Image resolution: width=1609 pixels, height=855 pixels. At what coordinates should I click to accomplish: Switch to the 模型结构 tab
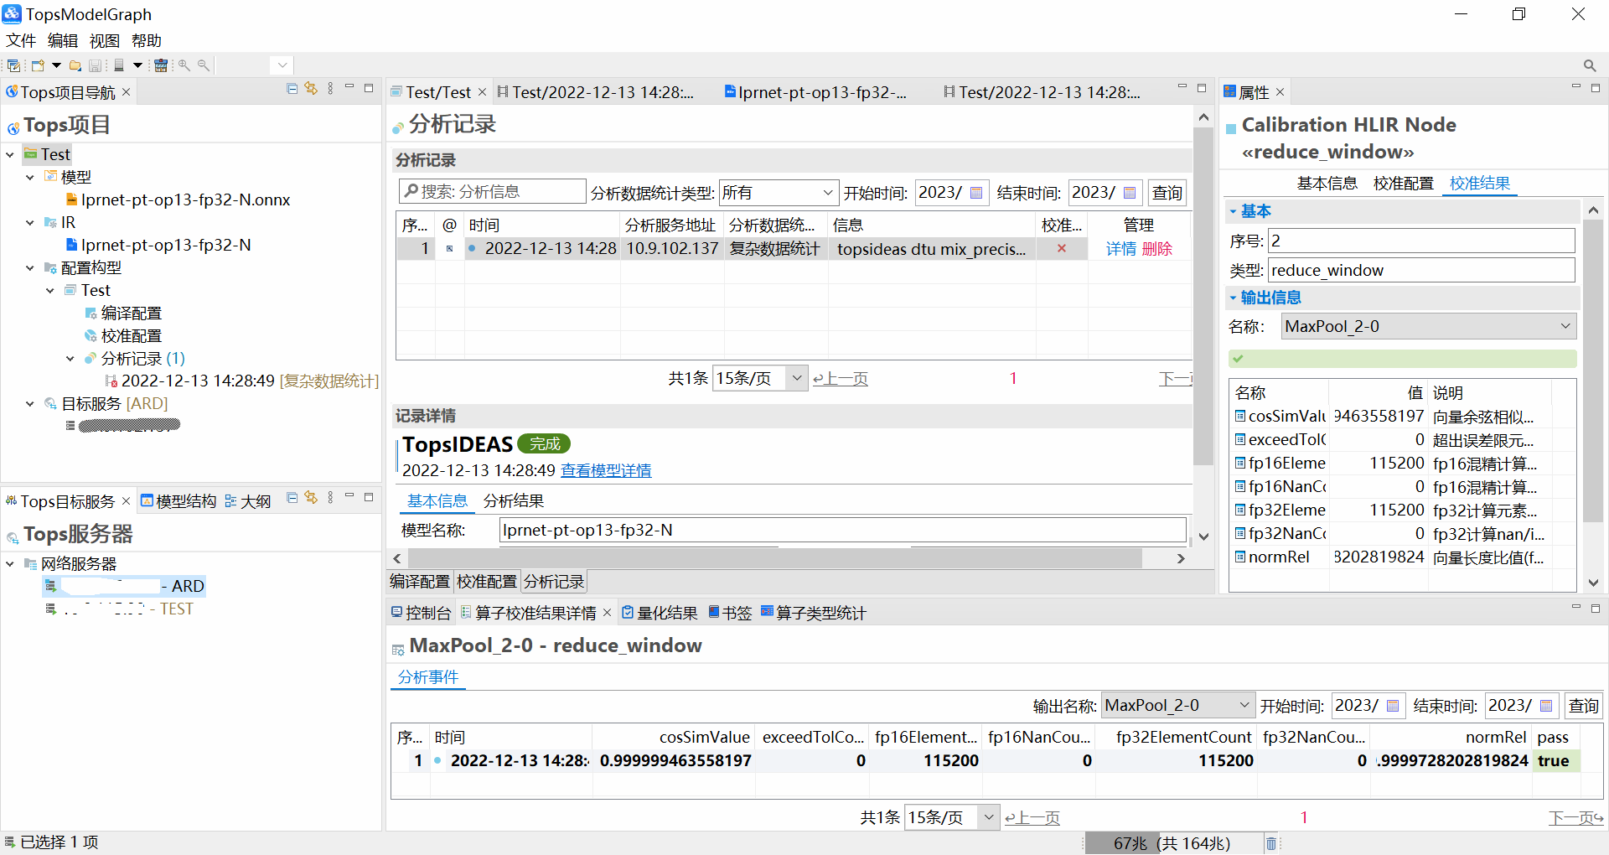click(x=178, y=501)
